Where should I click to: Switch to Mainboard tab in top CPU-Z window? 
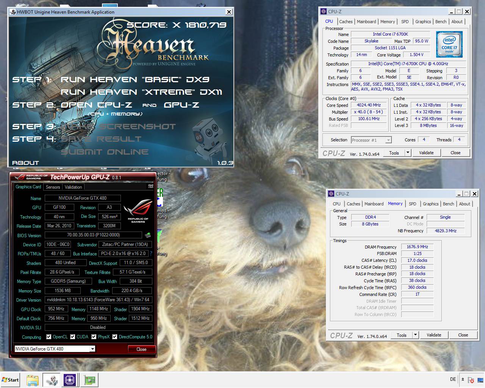click(366, 22)
